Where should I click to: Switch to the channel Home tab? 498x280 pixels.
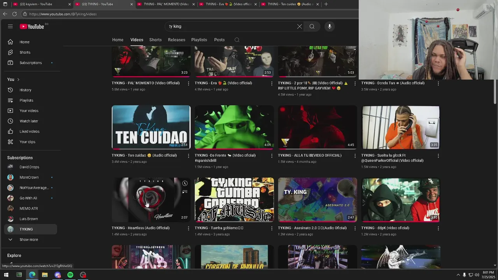[118, 40]
